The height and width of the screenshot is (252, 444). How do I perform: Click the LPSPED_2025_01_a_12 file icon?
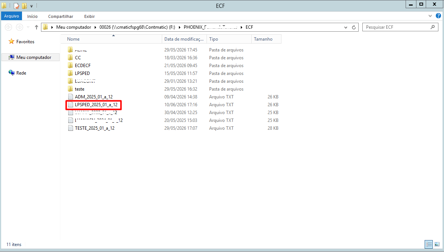[x=70, y=105]
